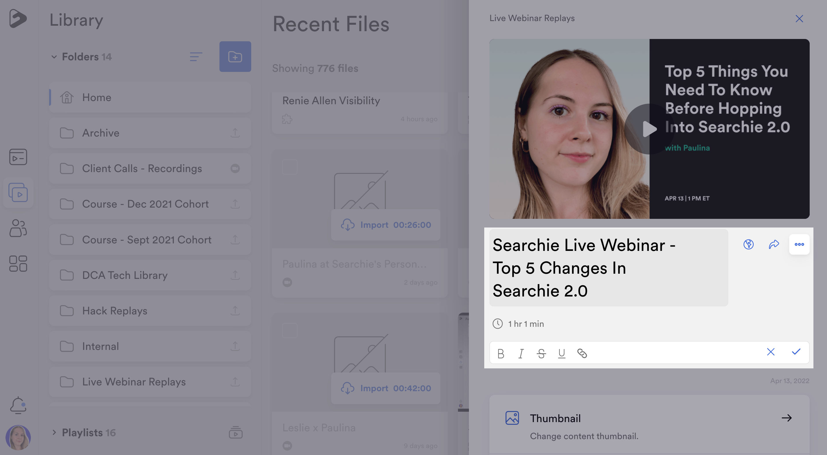Expand the Playlists section chevron
The width and height of the screenshot is (827, 455).
(54, 432)
